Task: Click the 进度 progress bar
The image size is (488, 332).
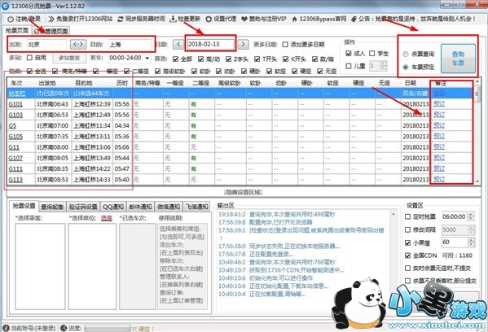Action: [108, 328]
